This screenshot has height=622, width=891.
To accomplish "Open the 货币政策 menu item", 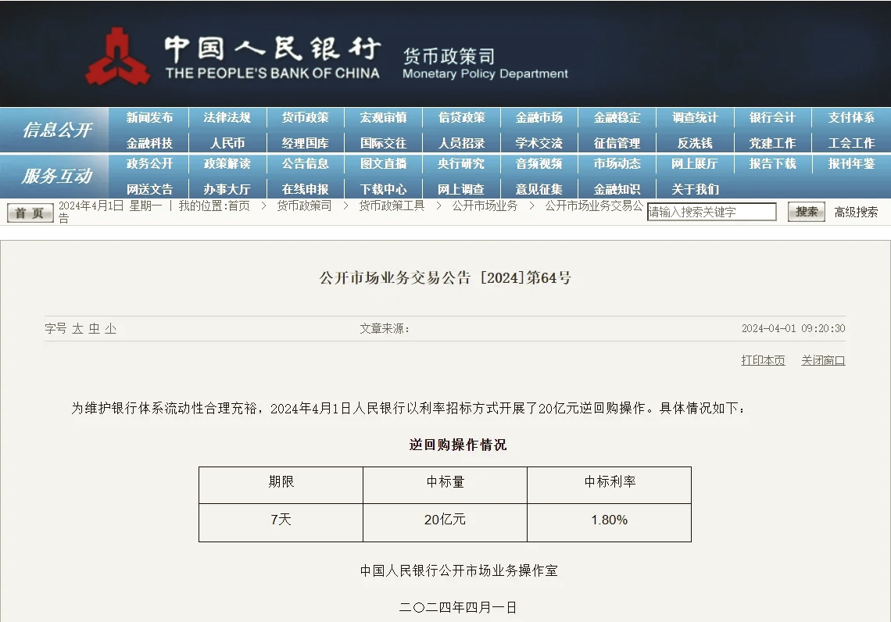I will pos(305,118).
